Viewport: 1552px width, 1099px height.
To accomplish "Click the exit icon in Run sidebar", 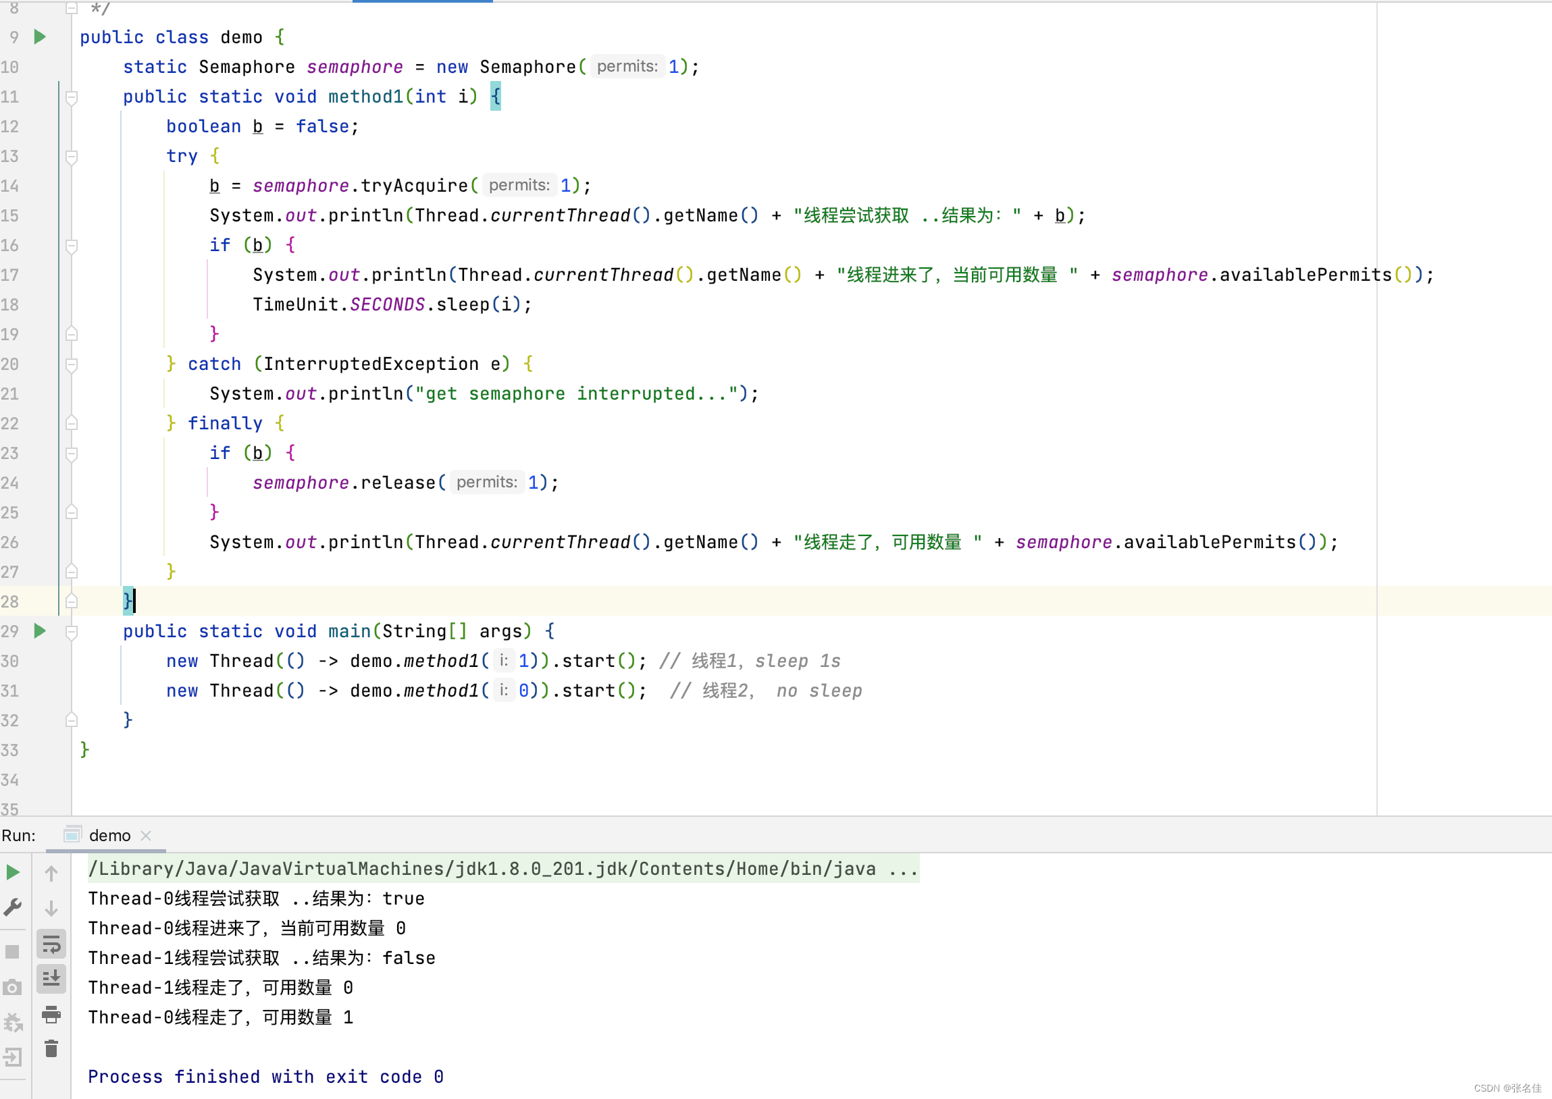I will (13, 1057).
